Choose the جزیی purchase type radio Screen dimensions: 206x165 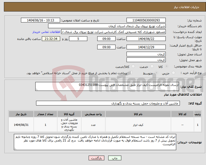(173, 73)
